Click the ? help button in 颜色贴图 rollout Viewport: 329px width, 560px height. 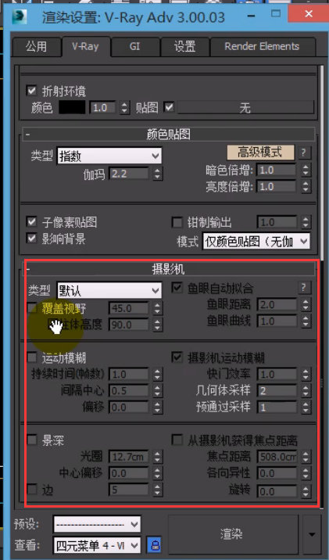click(303, 153)
